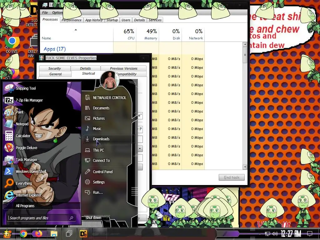The image size is (320, 240).
Task: Open the Run dropdown in Properties dialog
Action: click(140, 148)
